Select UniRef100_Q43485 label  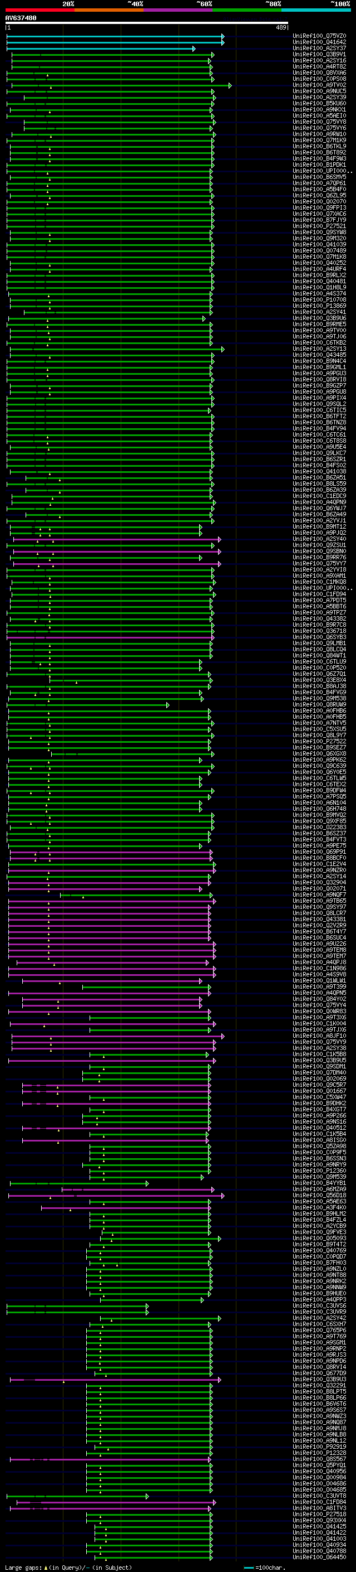(319, 355)
